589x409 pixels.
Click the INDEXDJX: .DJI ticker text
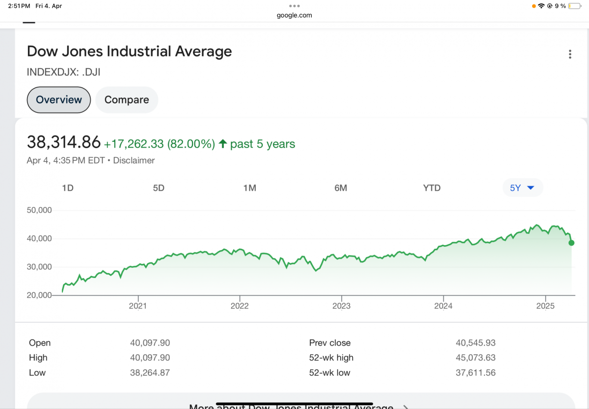[x=64, y=73]
